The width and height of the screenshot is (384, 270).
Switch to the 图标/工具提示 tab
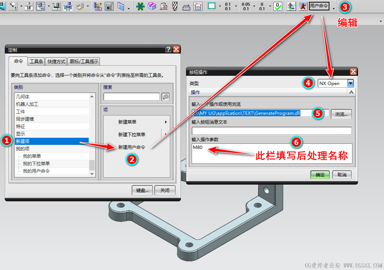(84, 61)
